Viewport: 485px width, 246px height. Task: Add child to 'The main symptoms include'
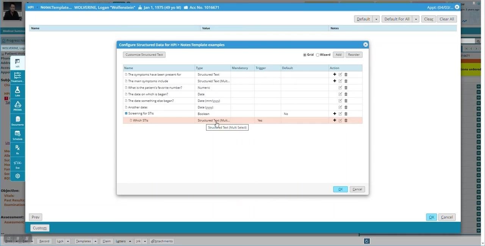(335, 81)
